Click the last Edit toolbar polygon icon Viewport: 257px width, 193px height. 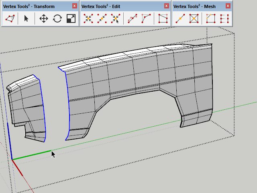[x=163, y=18]
